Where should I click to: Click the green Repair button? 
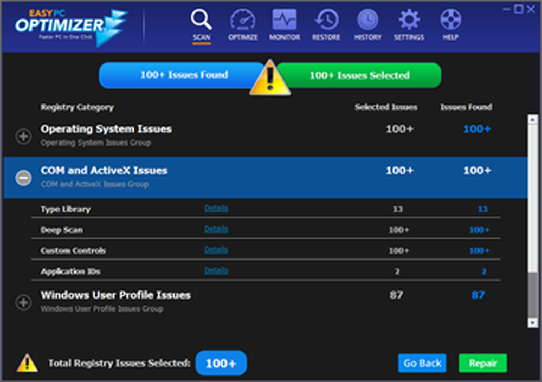[483, 363]
